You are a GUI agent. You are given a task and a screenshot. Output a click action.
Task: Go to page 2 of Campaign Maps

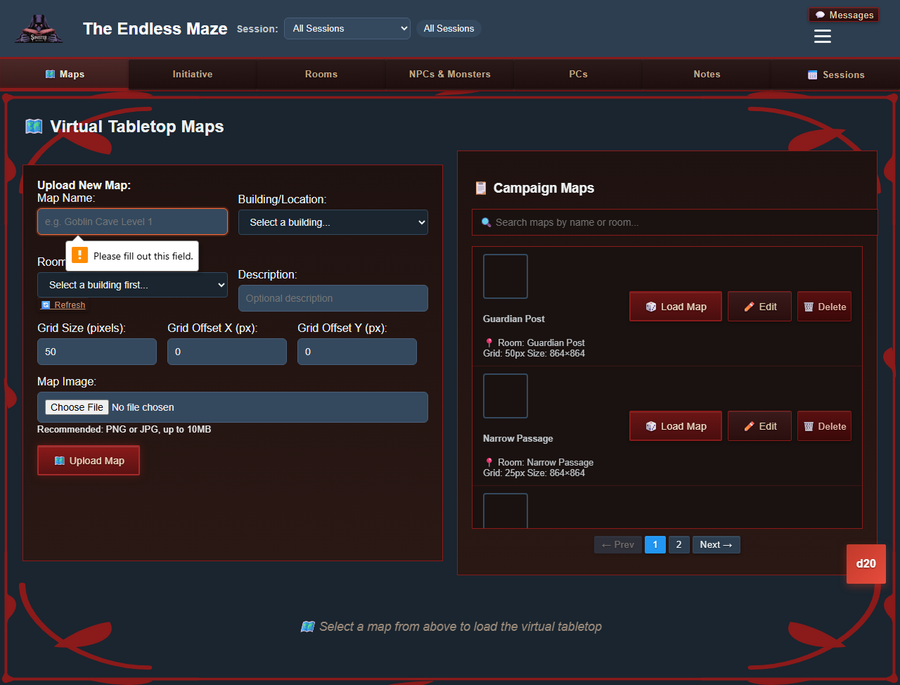[x=679, y=544]
